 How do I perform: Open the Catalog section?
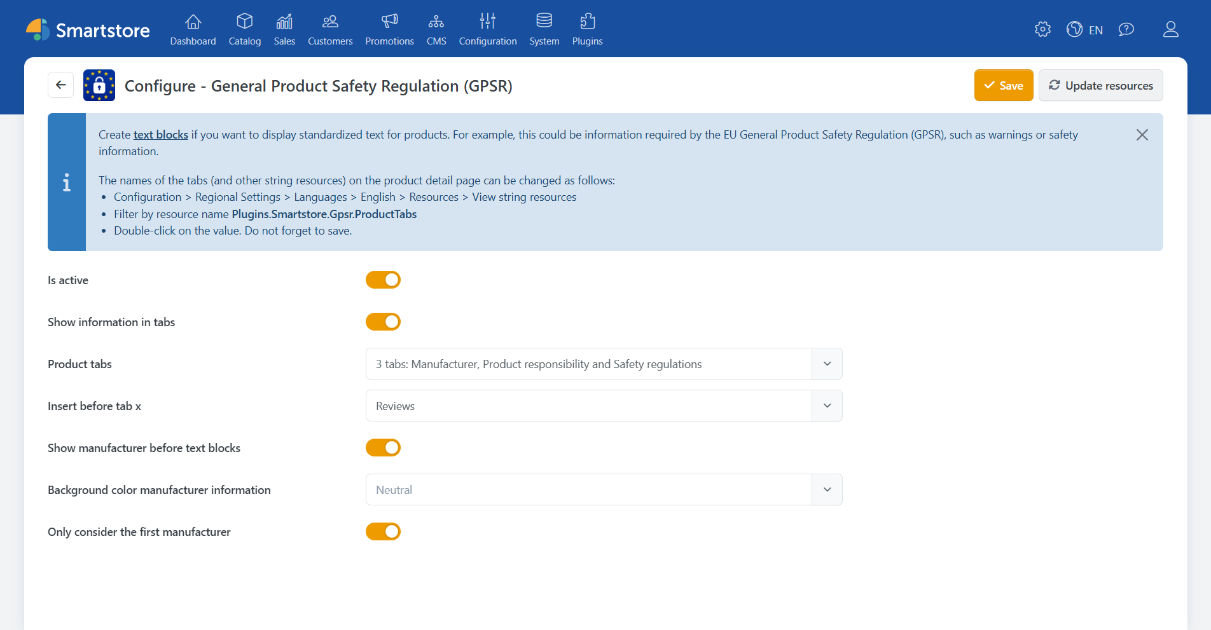244,29
